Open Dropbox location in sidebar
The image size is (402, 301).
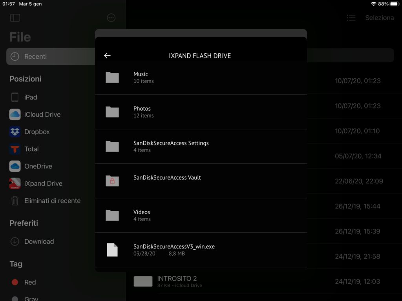30,132
